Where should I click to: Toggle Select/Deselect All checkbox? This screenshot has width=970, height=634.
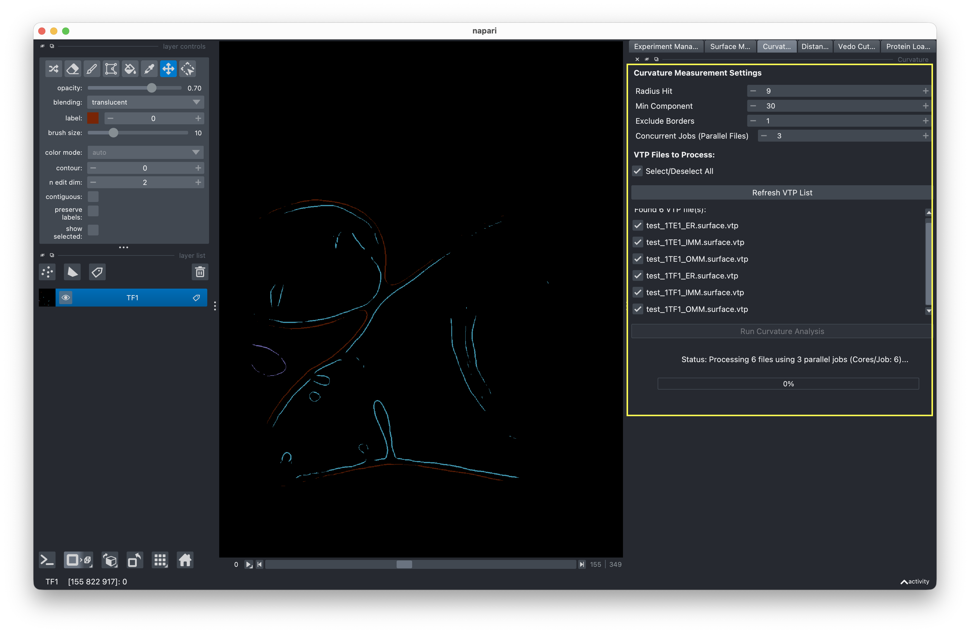(637, 171)
